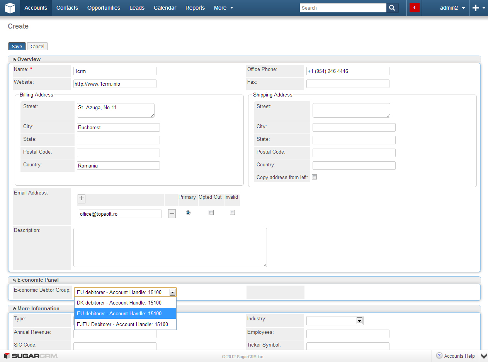Choose EU debitorer option in the list
This screenshot has height=362, width=488.
[x=125, y=313]
